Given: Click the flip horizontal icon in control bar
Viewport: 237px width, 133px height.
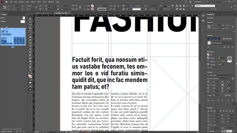Looking at the screenshot, I should pyautogui.click(x=73, y=9).
